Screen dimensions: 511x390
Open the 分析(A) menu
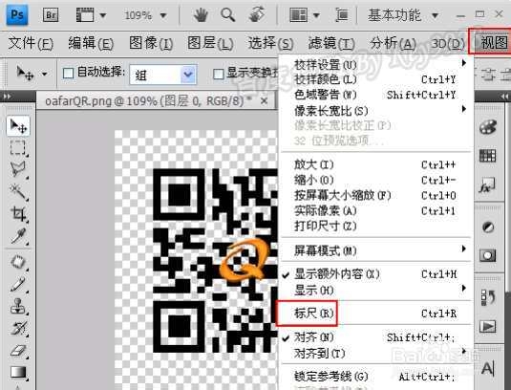394,43
